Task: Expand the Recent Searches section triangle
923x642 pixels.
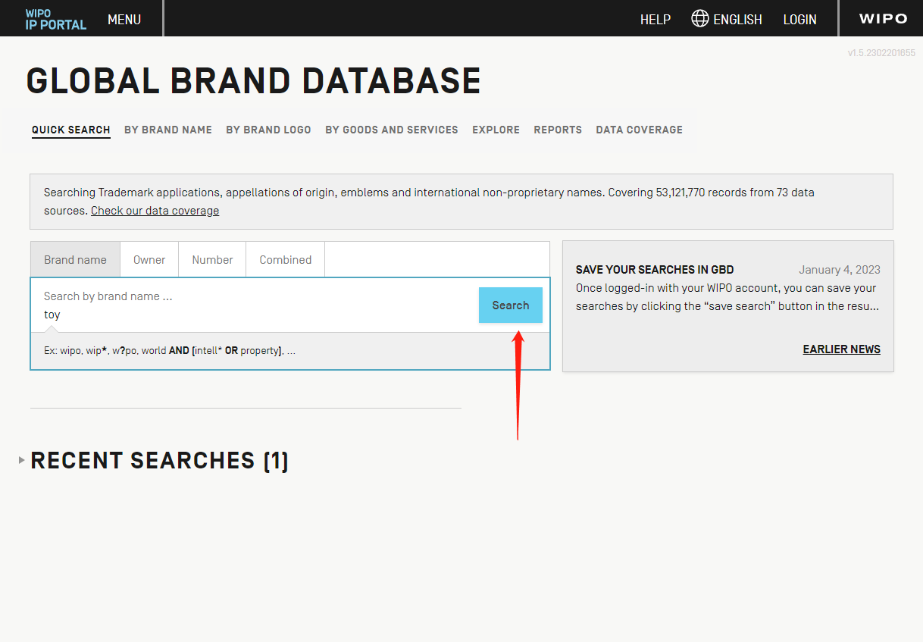Action: [x=22, y=460]
